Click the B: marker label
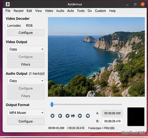 click(x=98, y=121)
